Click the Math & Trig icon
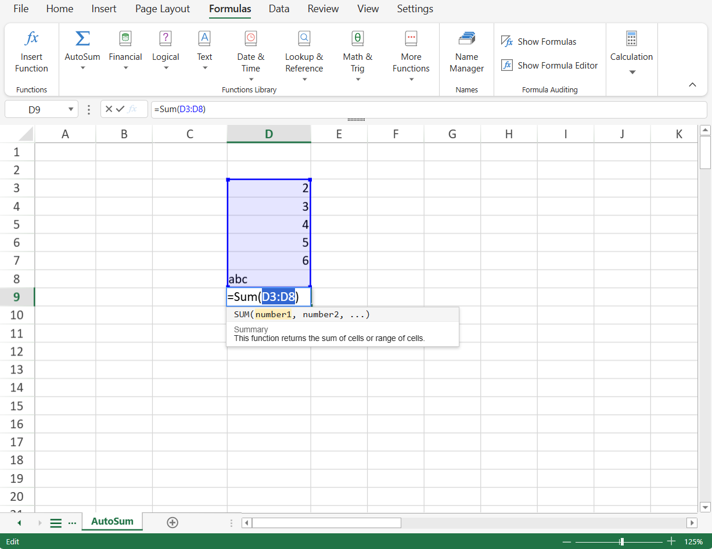Screen dimensions: 712x549 pyautogui.click(x=357, y=39)
